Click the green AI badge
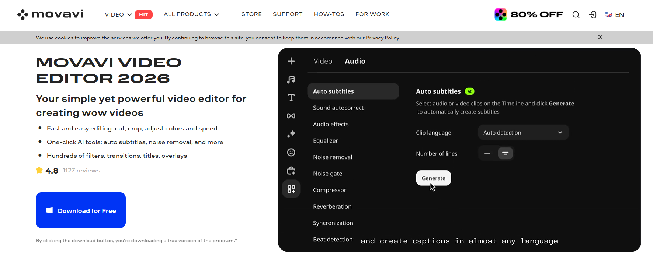 pos(469,91)
